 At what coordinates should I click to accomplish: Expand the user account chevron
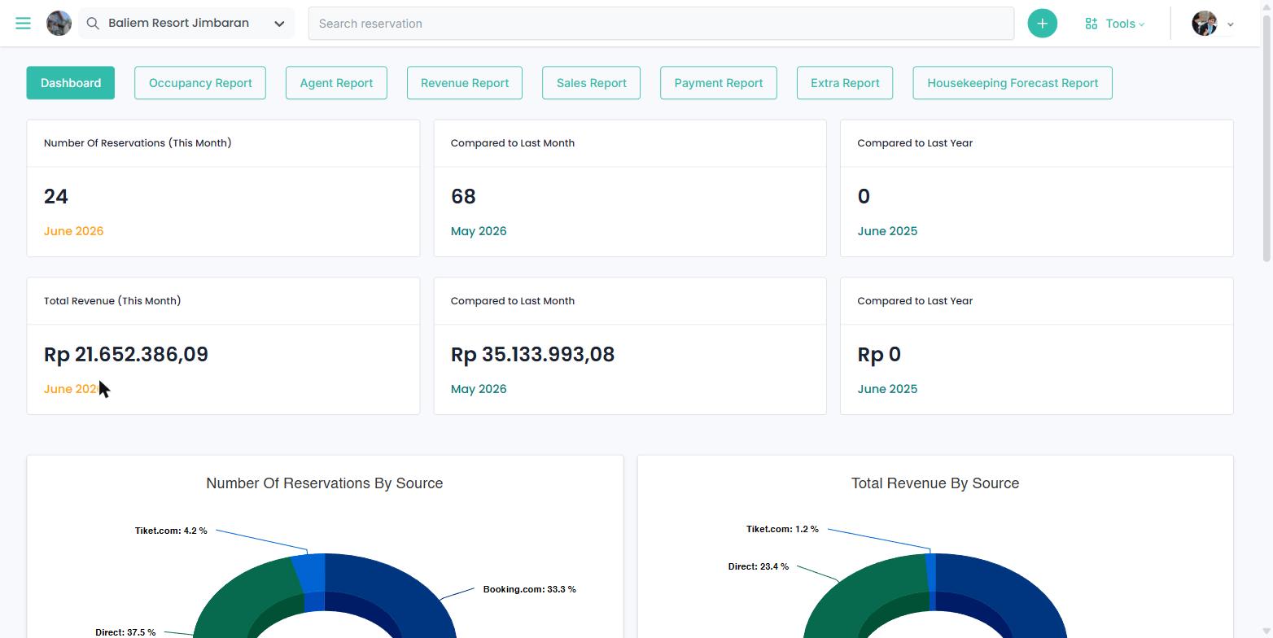[x=1230, y=24]
